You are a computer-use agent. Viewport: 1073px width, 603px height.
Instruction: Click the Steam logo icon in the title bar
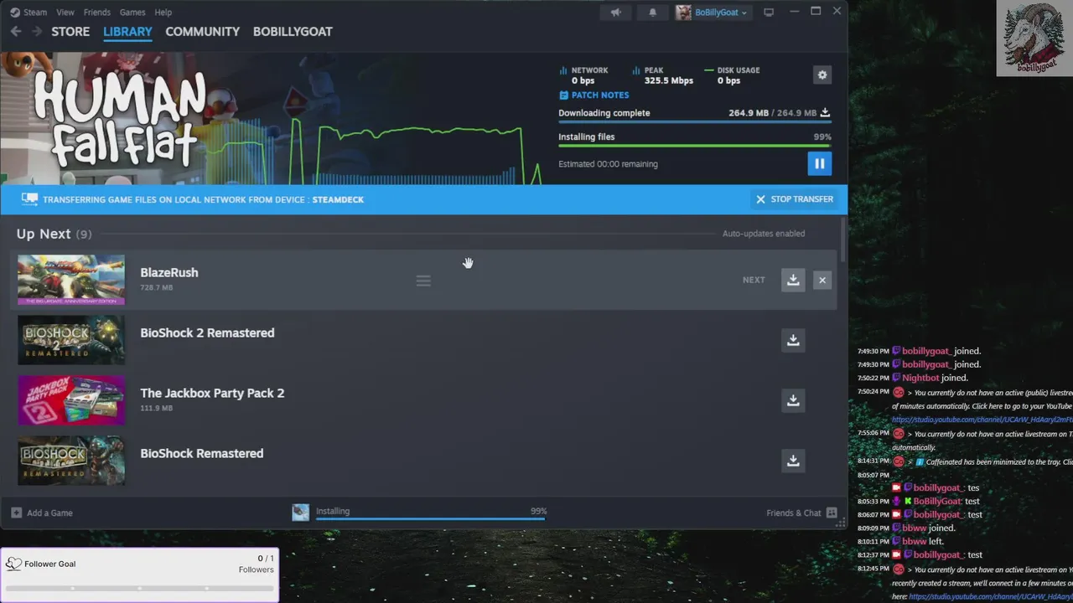click(x=14, y=13)
